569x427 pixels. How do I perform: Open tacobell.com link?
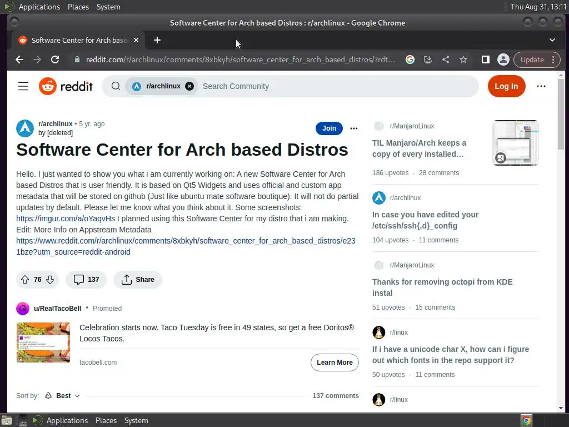(98, 363)
